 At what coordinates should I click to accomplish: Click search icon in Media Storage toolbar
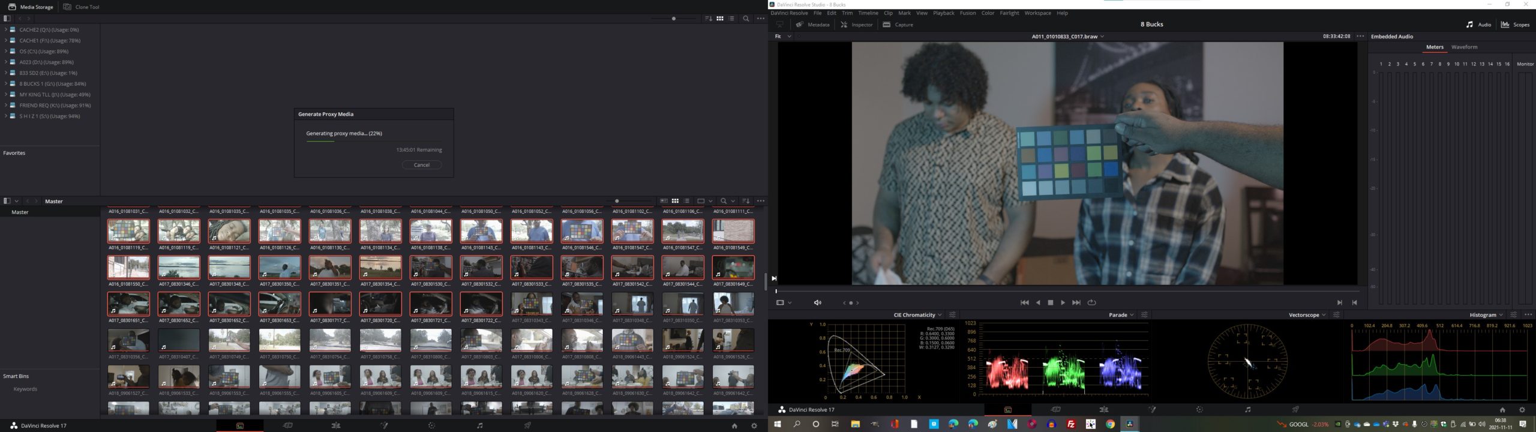tap(746, 19)
